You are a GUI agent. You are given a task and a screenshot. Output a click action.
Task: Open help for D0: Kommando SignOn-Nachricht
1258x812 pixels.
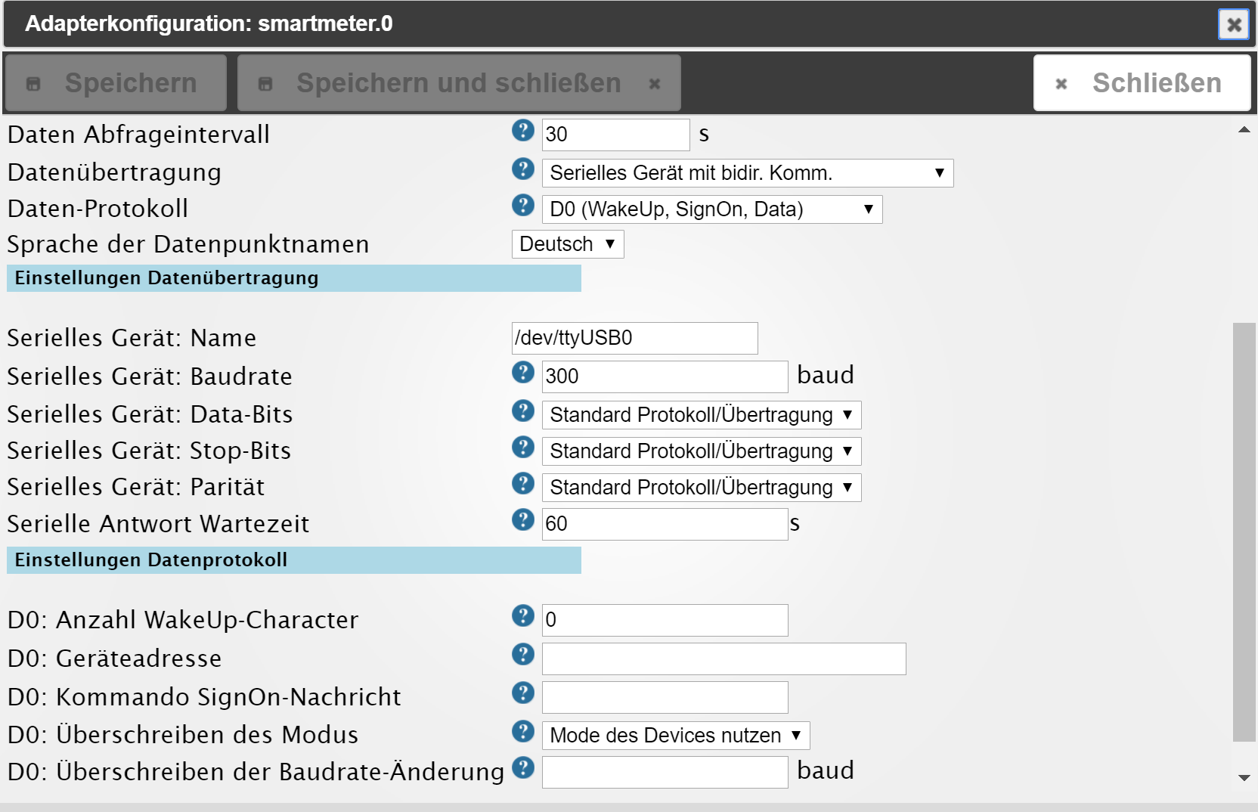pyautogui.click(x=522, y=693)
